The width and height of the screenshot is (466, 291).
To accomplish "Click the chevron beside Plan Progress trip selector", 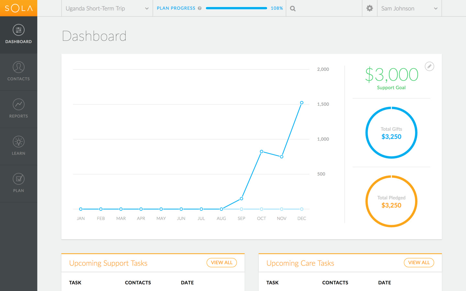I will click(x=146, y=8).
